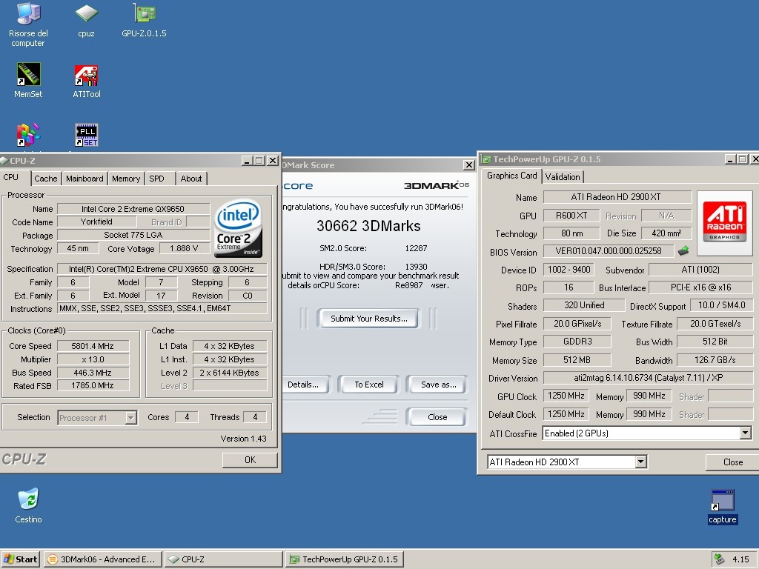Image resolution: width=759 pixels, height=569 pixels.
Task: Click the To Excel button
Action: point(368,385)
